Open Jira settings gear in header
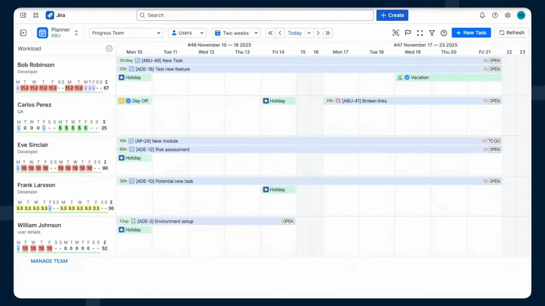The width and height of the screenshot is (545, 306). tap(508, 15)
